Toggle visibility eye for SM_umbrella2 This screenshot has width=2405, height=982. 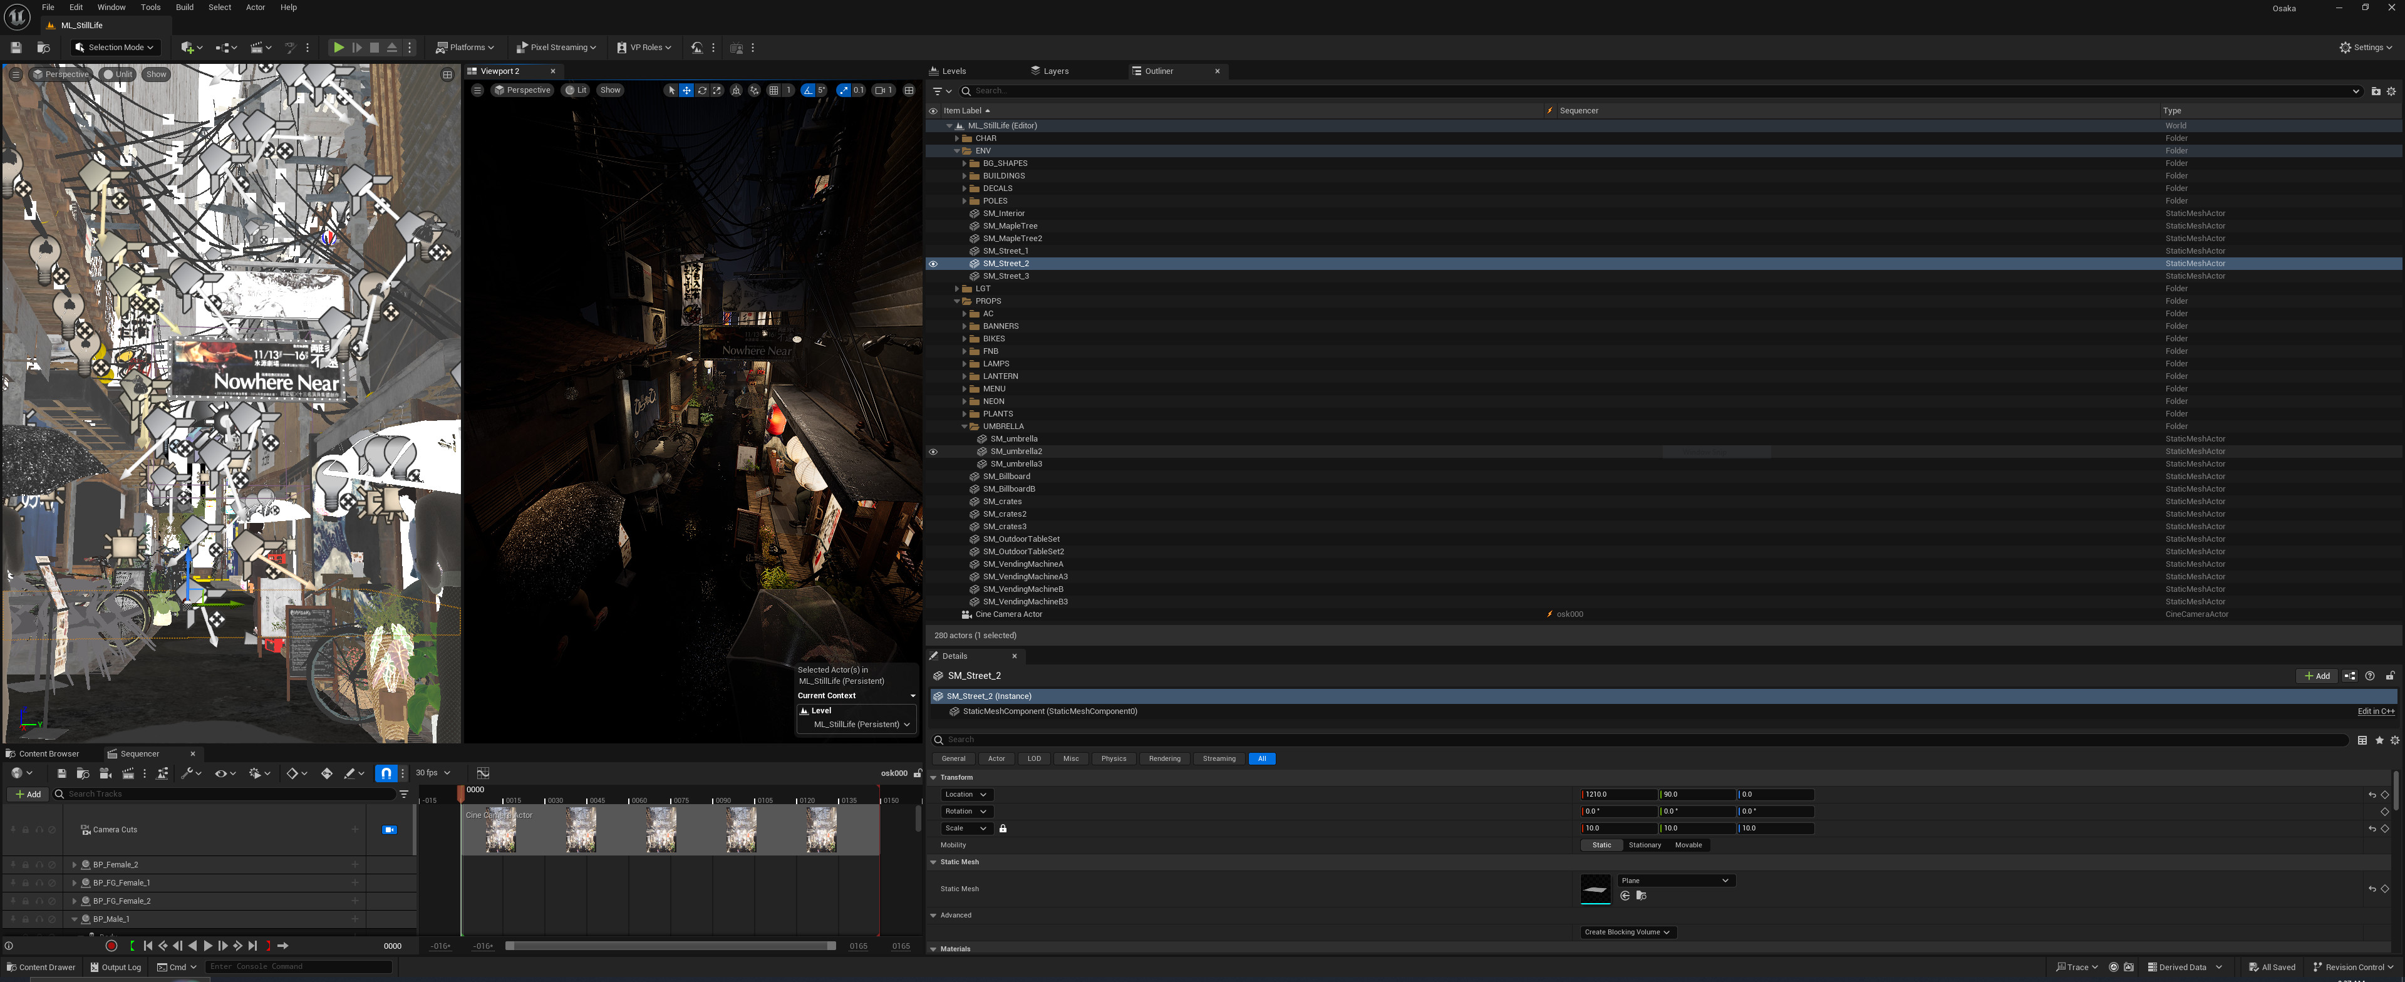933,452
